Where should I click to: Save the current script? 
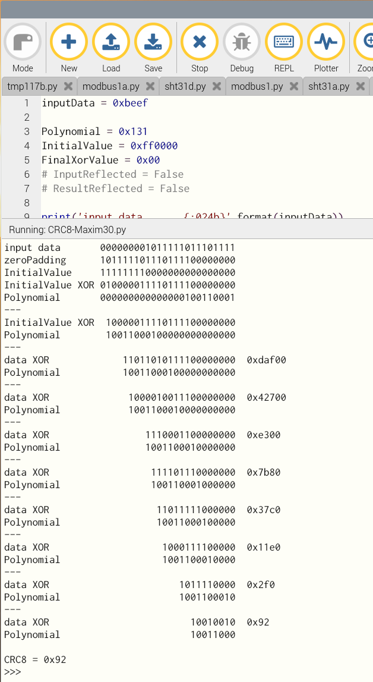[x=153, y=43]
